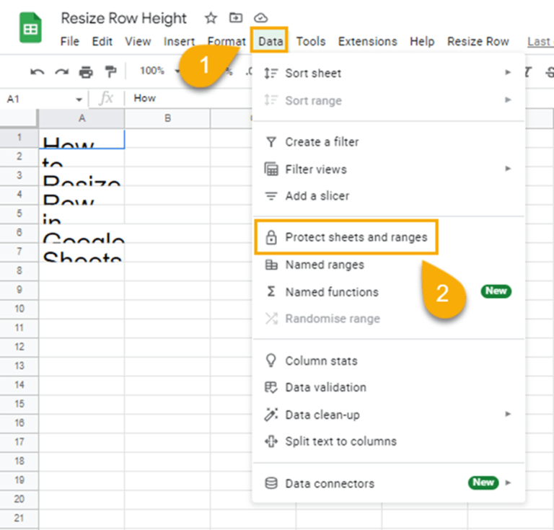Check the cloud save status icon
This screenshot has width=554, height=530.
click(260, 17)
